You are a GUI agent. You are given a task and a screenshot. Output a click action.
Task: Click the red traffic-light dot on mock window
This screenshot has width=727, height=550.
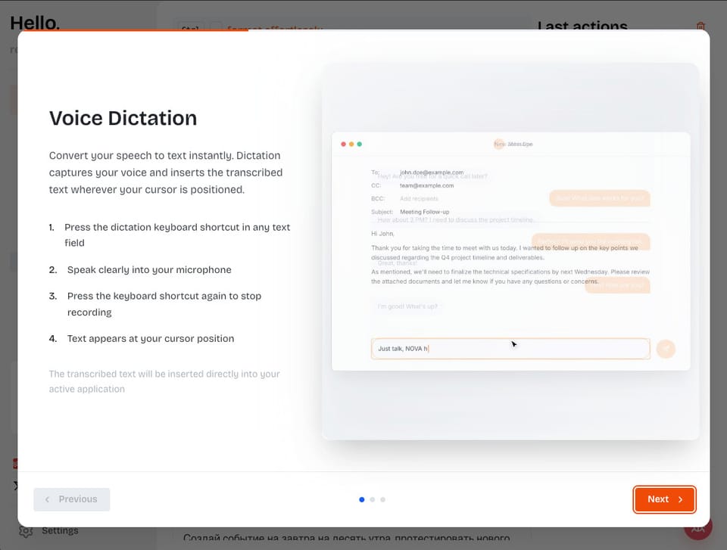tap(342, 143)
